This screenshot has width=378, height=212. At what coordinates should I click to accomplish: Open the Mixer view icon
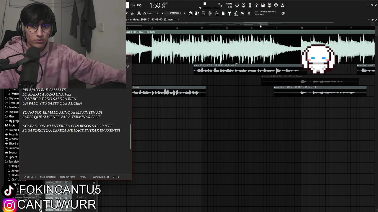pyautogui.click(x=210, y=13)
